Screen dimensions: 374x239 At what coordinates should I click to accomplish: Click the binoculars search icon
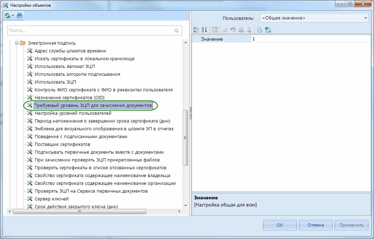19,16
